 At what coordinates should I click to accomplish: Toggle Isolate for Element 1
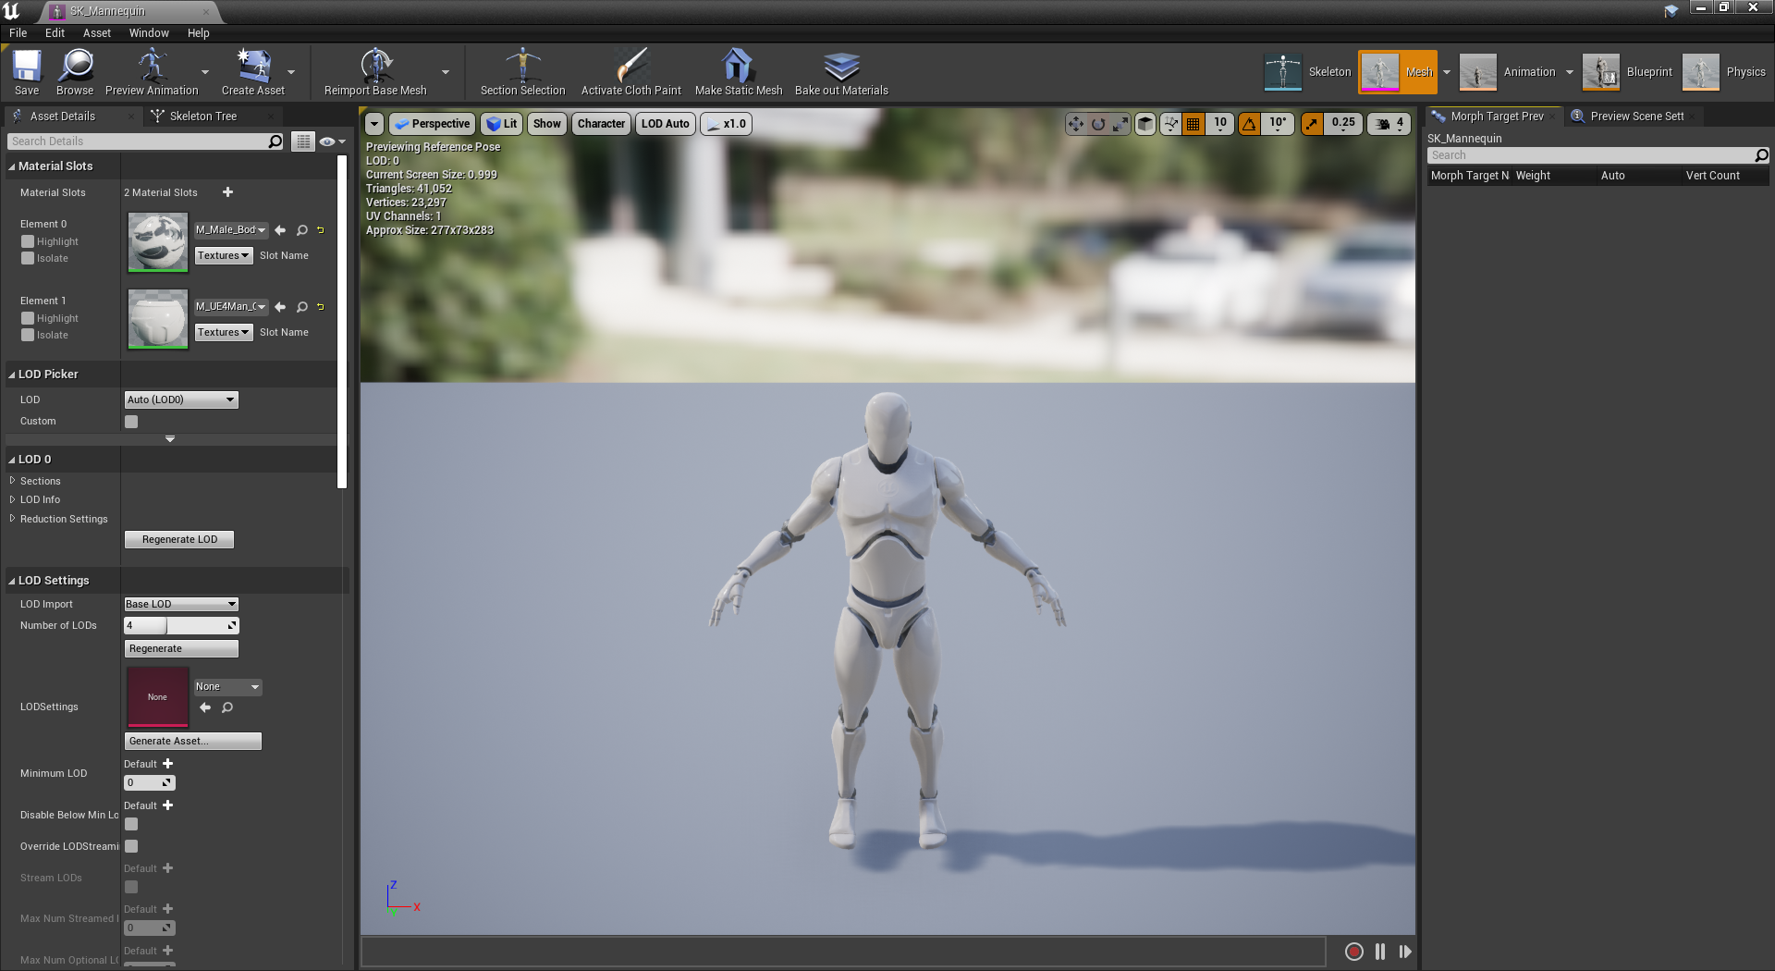[x=28, y=336]
